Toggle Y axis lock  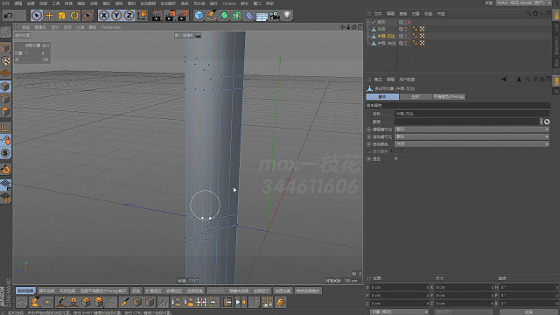116,16
